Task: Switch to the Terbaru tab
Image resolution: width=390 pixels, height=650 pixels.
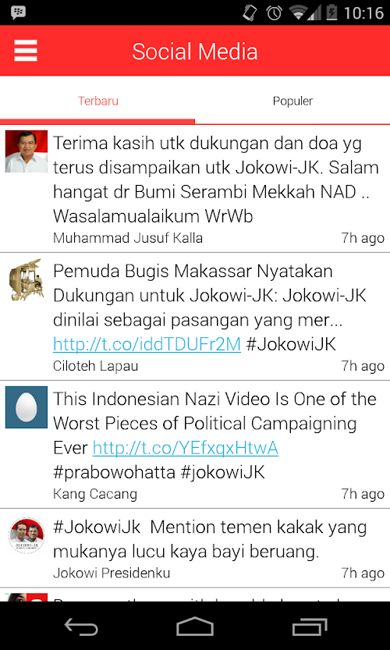Action: point(97,101)
